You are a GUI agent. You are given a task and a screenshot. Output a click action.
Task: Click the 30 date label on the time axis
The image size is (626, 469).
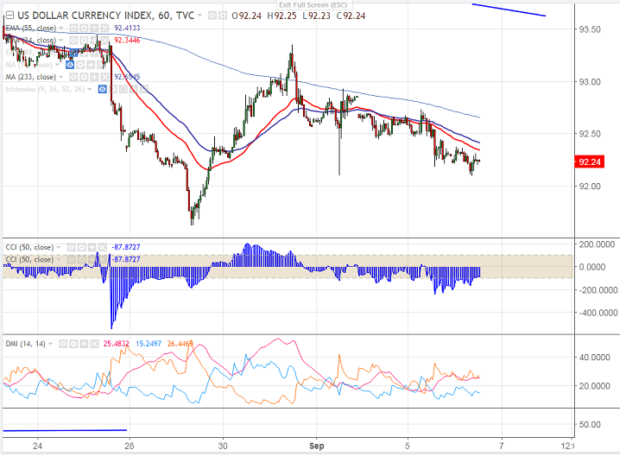tap(223, 446)
